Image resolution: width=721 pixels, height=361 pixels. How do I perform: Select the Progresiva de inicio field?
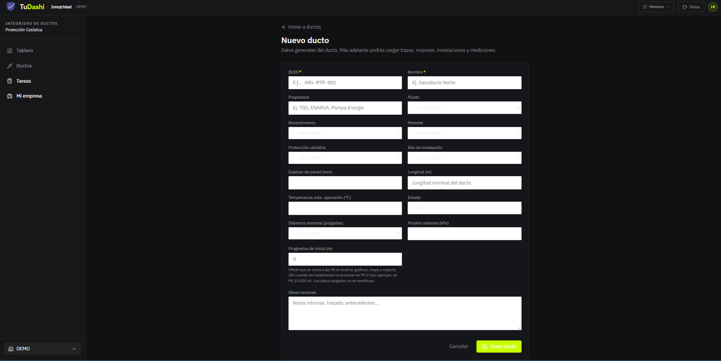pos(345,259)
